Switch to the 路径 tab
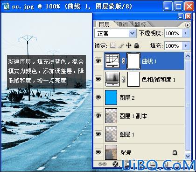196x172 pixels. pos(140,24)
